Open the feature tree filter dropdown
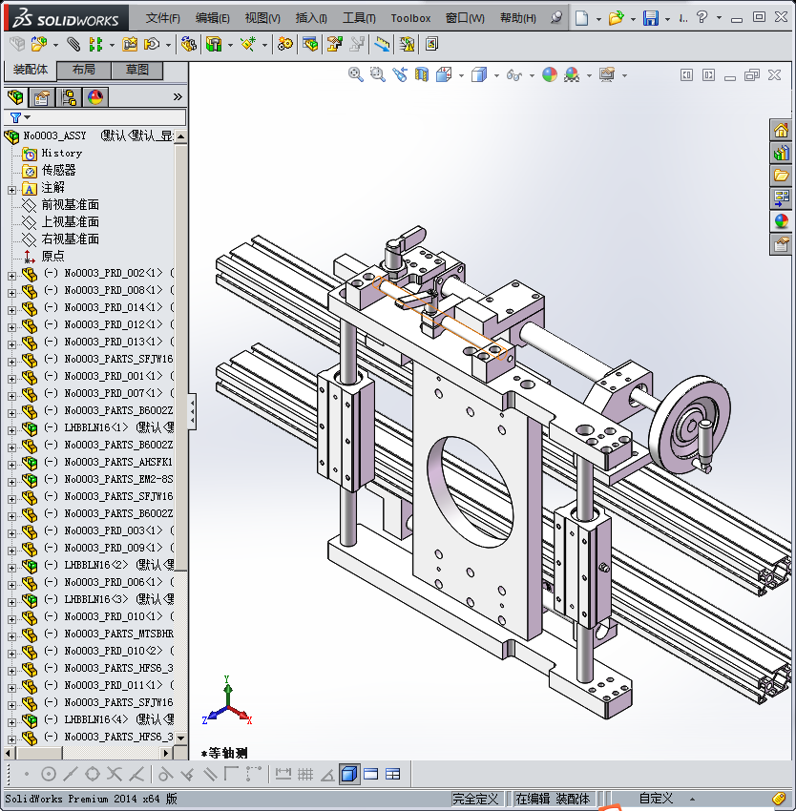This screenshot has height=811, width=796. click(19, 117)
